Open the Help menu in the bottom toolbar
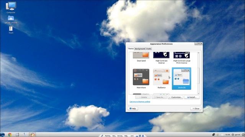This screenshot has width=245, height=137. tap(126, 136)
